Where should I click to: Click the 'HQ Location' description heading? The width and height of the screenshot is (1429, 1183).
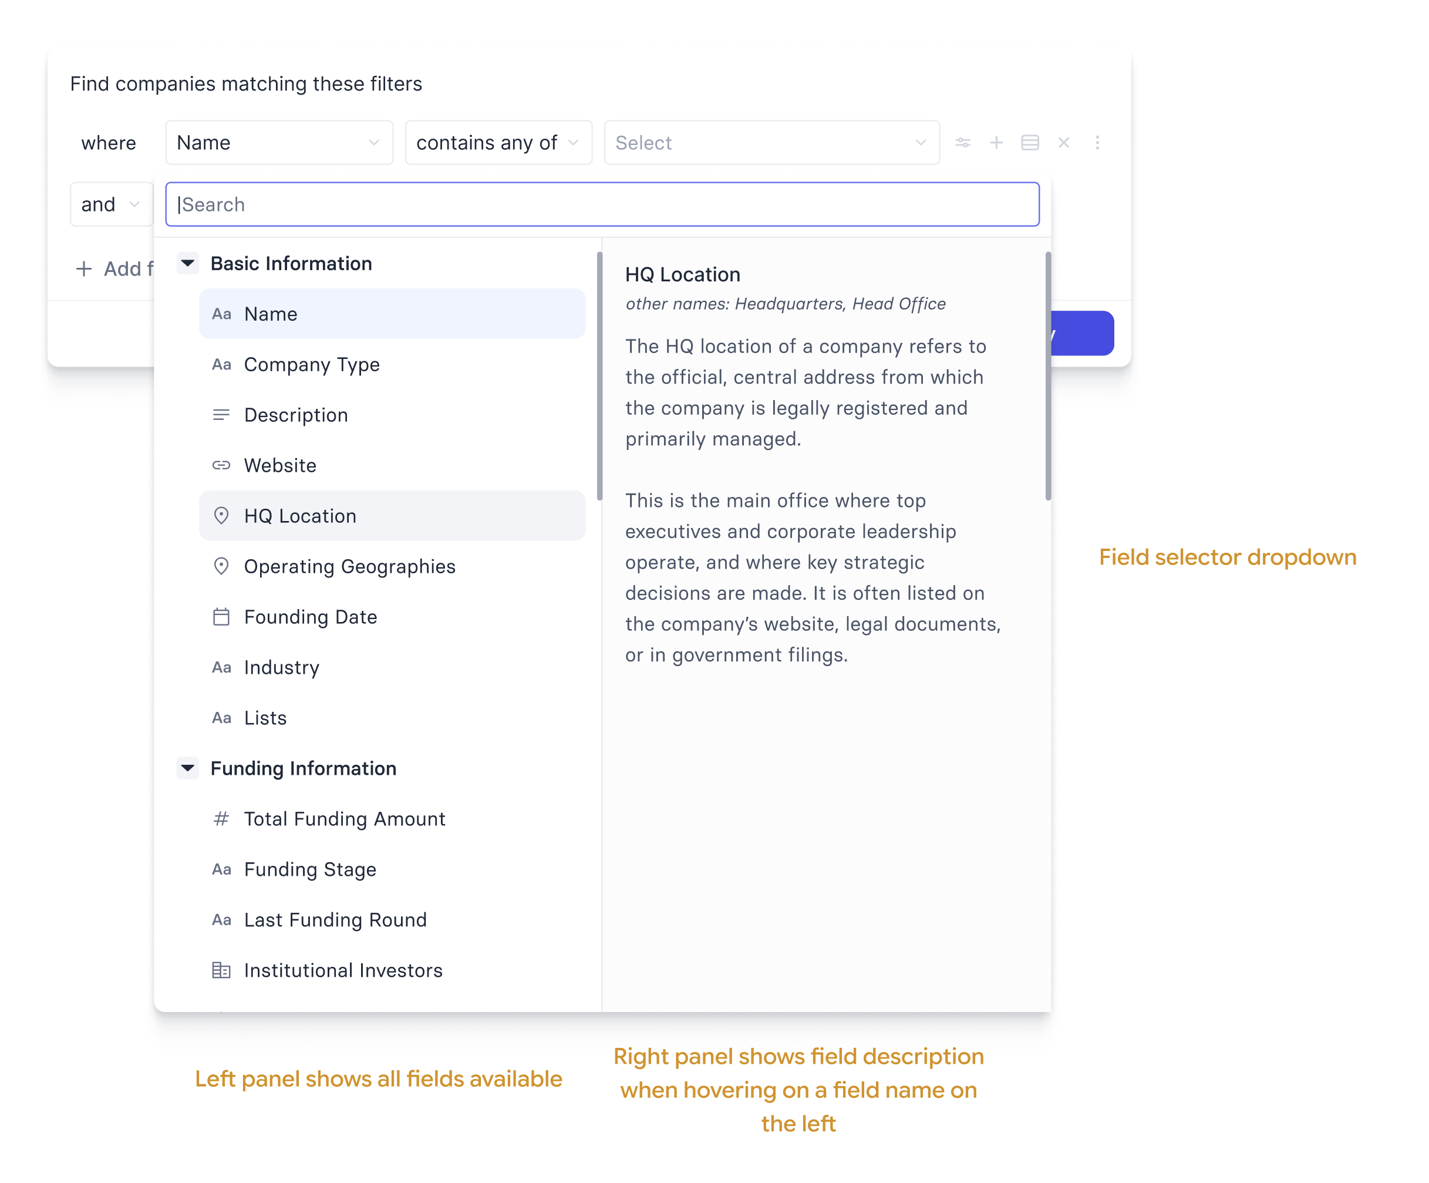click(683, 274)
